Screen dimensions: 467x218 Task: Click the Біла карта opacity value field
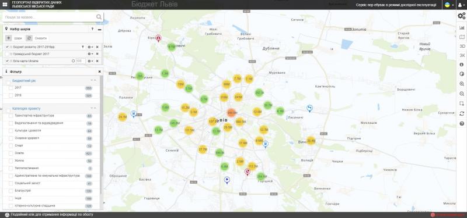point(81,61)
